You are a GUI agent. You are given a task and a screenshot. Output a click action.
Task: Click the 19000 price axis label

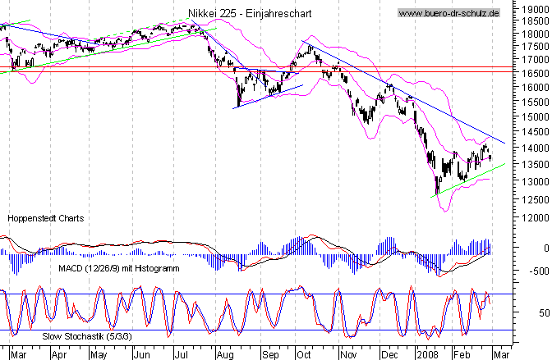[x=532, y=9]
